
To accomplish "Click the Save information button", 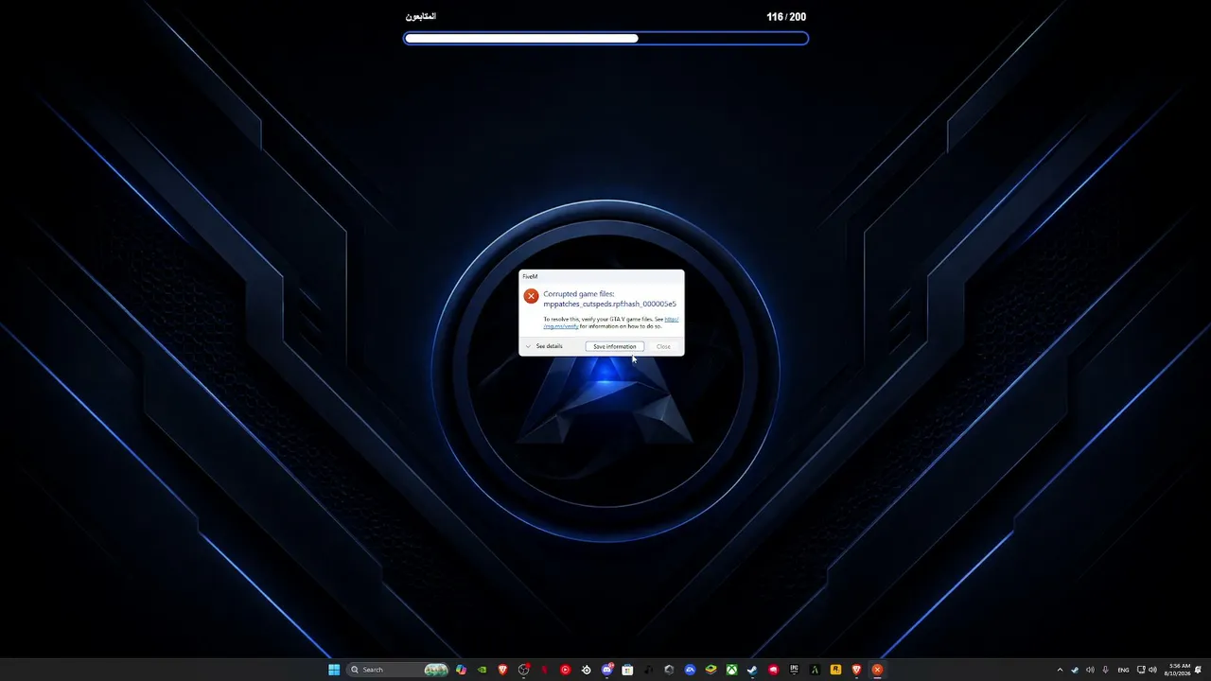I will pos(614,346).
